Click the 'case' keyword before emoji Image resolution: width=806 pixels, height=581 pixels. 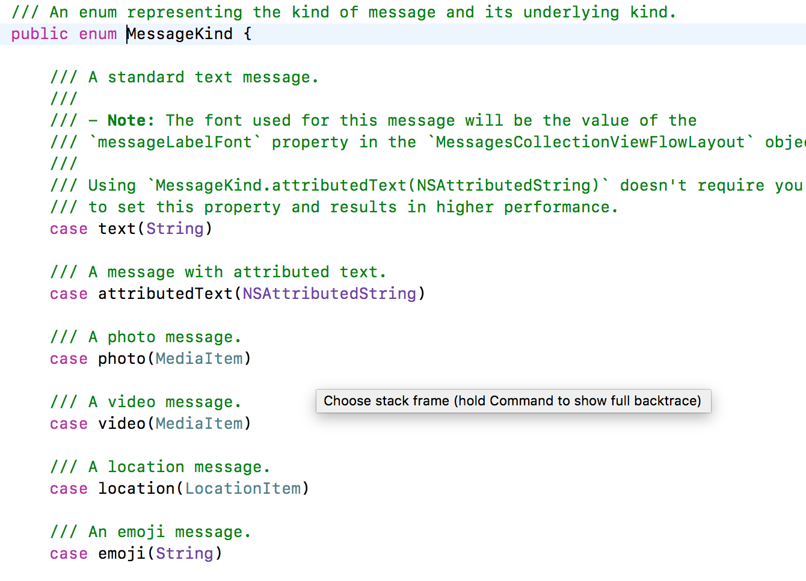pos(69,553)
